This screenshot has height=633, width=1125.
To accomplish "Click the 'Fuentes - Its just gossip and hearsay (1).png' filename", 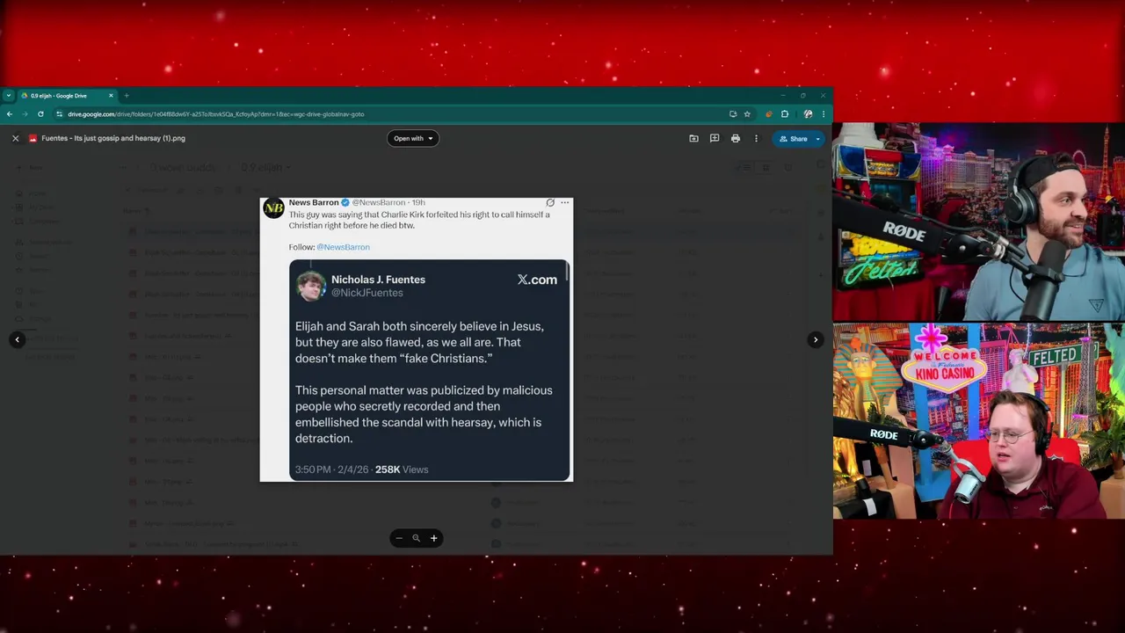I will pos(113,138).
